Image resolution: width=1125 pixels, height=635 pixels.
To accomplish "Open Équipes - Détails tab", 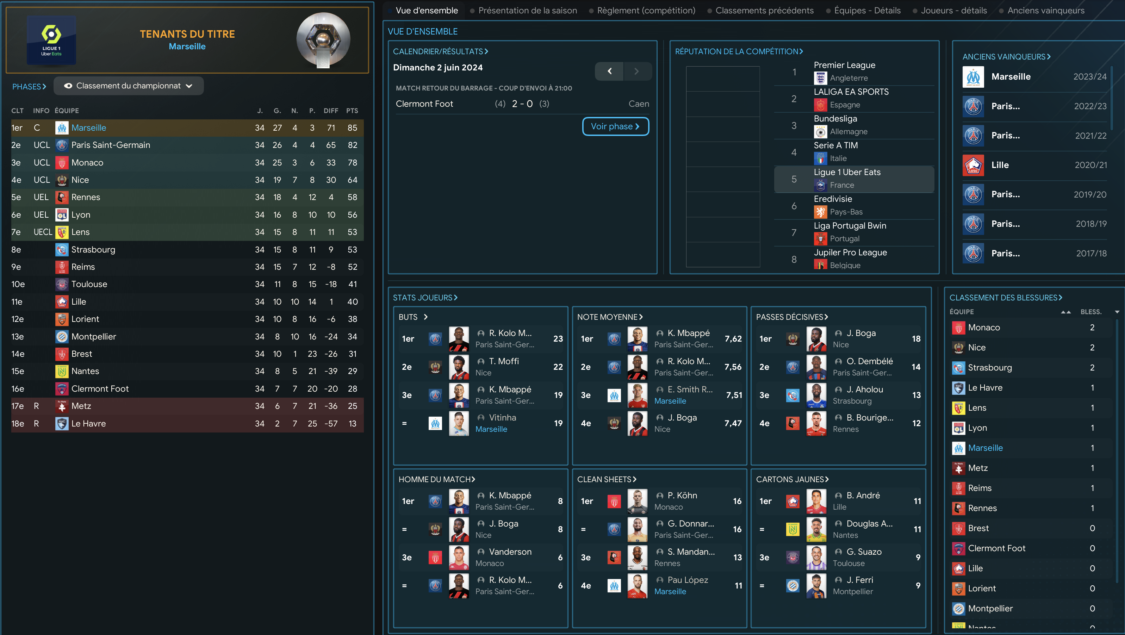I will pos(867,11).
